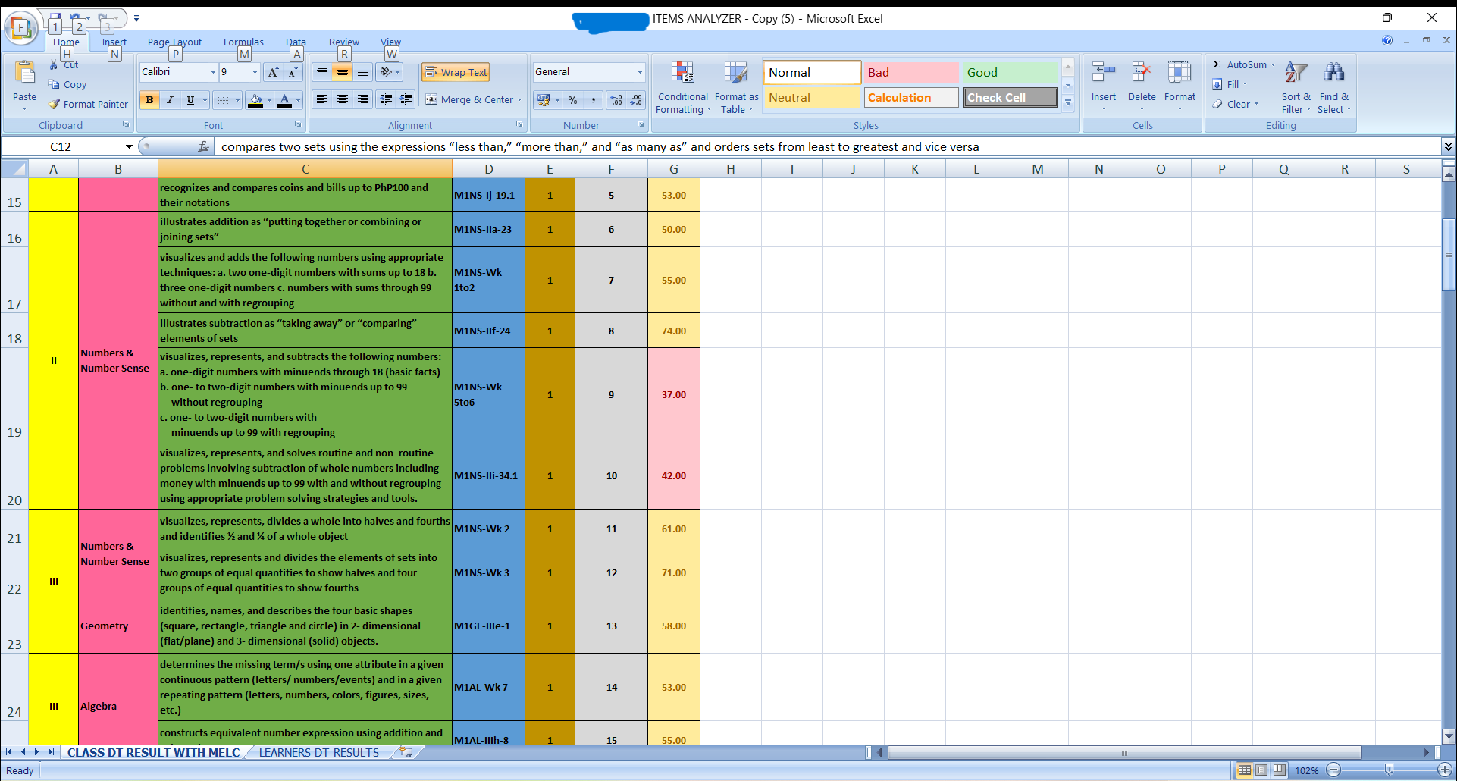Viewport: 1457px width, 781px height.
Task: Open Format as Table
Action: 736,87
